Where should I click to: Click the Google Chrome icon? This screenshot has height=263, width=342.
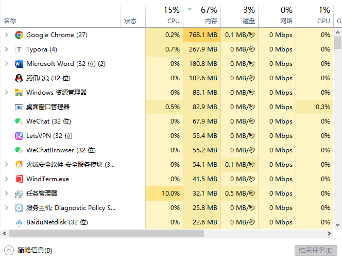[19, 35]
